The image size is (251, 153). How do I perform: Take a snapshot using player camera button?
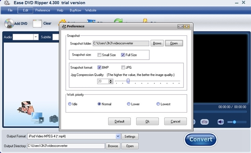tap(205, 122)
